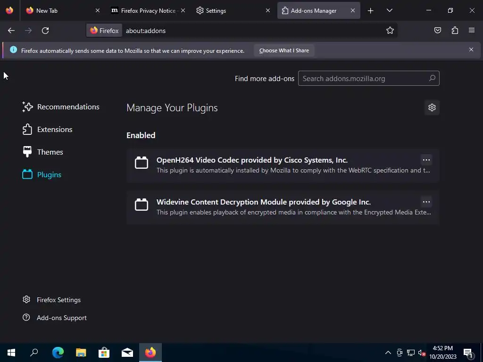Open Add-ons Support link
Image resolution: width=483 pixels, height=362 pixels.
55,318
